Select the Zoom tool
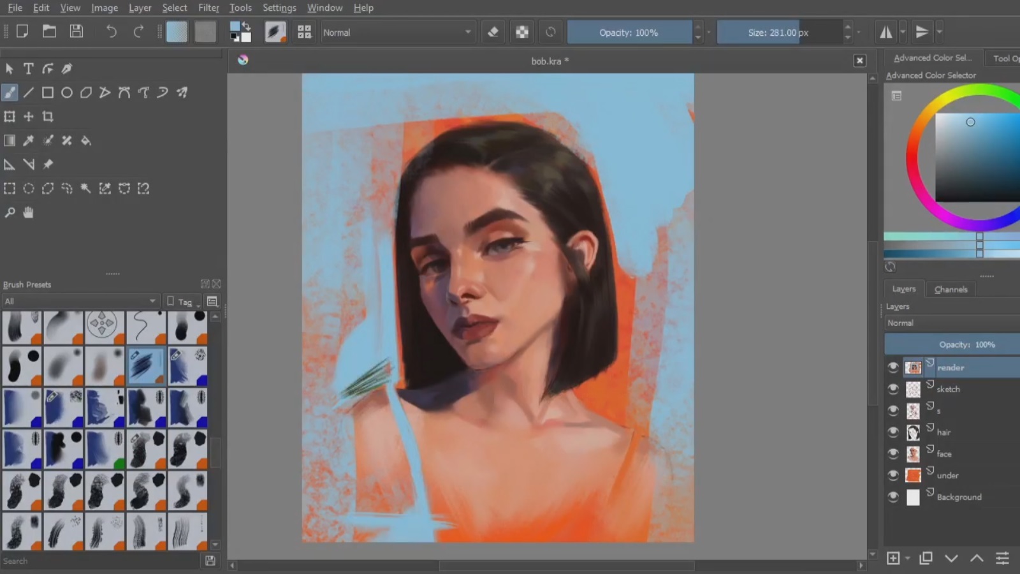This screenshot has height=574, width=1020. pyautogui.click(x=10, y=212)
